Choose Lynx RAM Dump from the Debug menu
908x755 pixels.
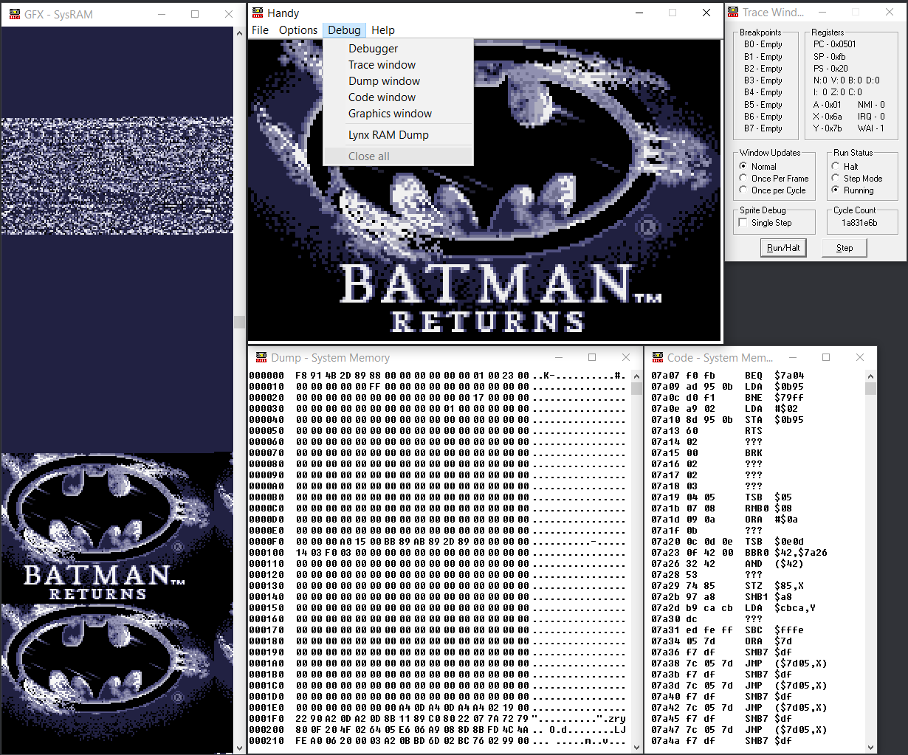398,135
